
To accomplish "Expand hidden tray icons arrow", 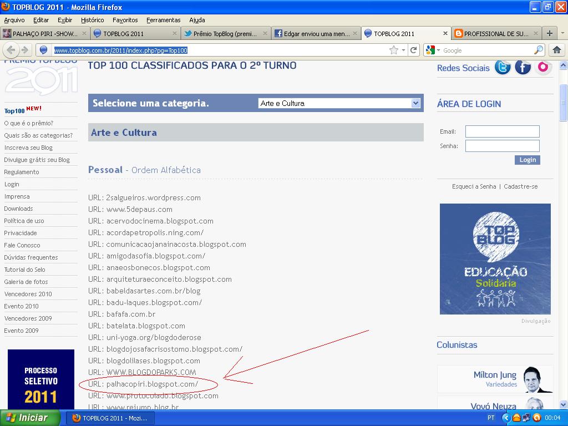I will (x=506, y=418).
